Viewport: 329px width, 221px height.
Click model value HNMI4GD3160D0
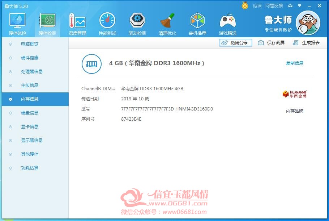click(x=194, y=109)
